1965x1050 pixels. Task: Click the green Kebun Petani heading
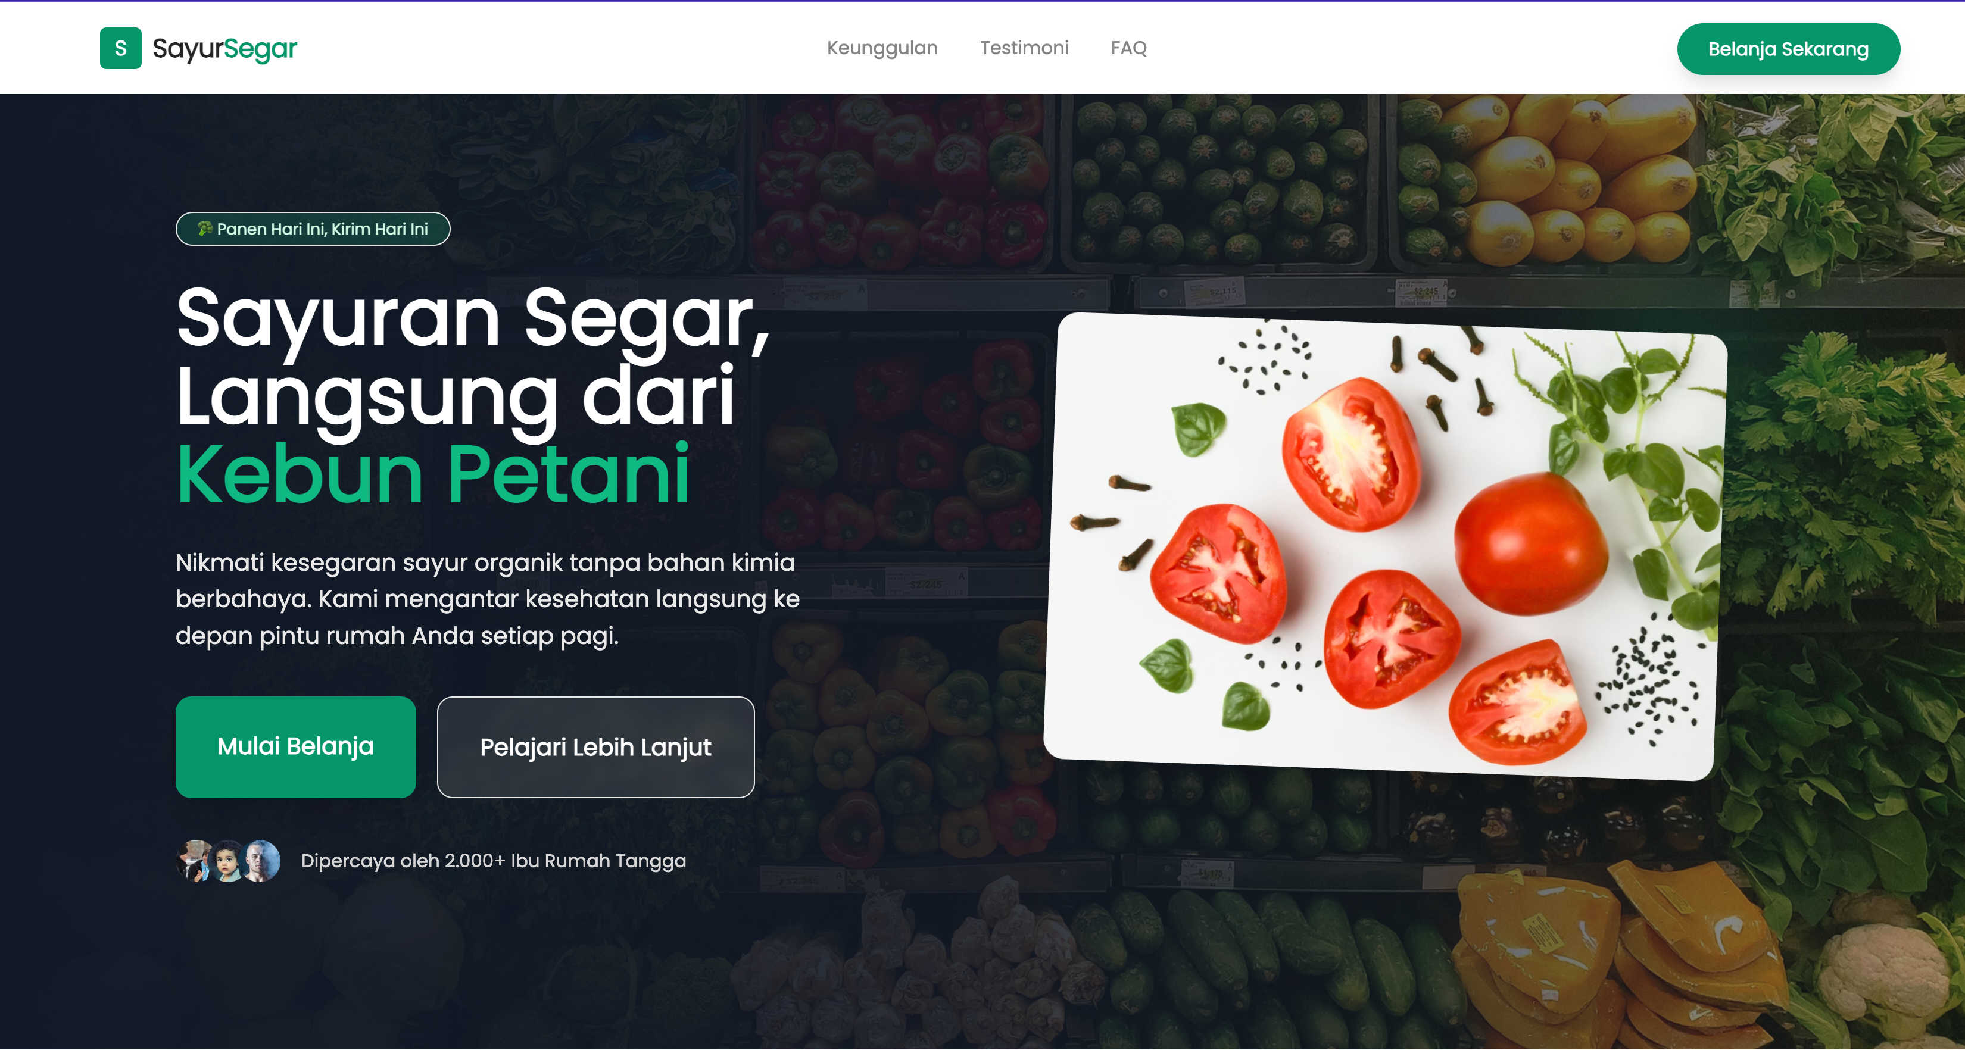click(x=432, y=474)
